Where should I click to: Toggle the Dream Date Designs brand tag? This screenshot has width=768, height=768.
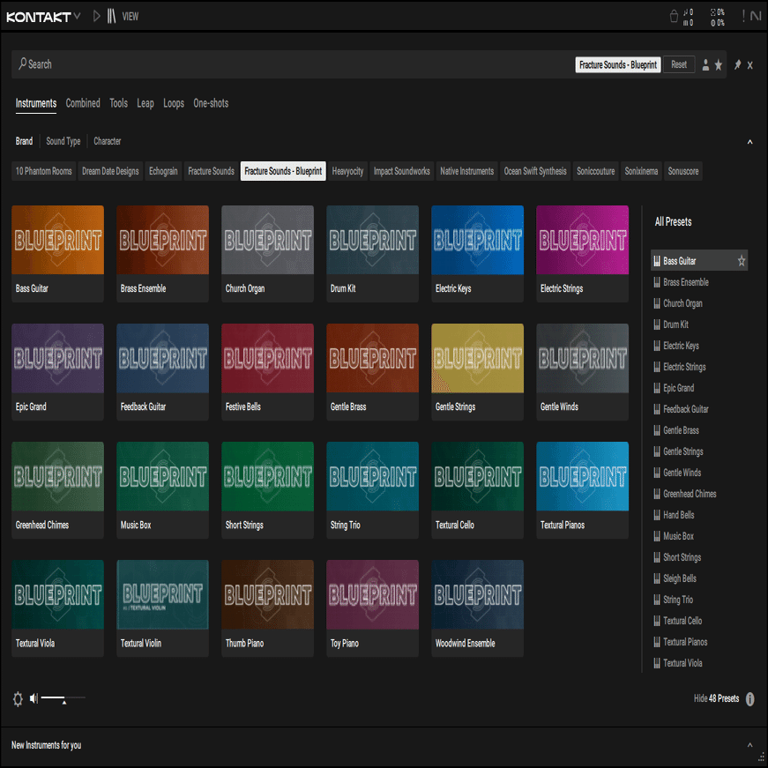[110, 171]
